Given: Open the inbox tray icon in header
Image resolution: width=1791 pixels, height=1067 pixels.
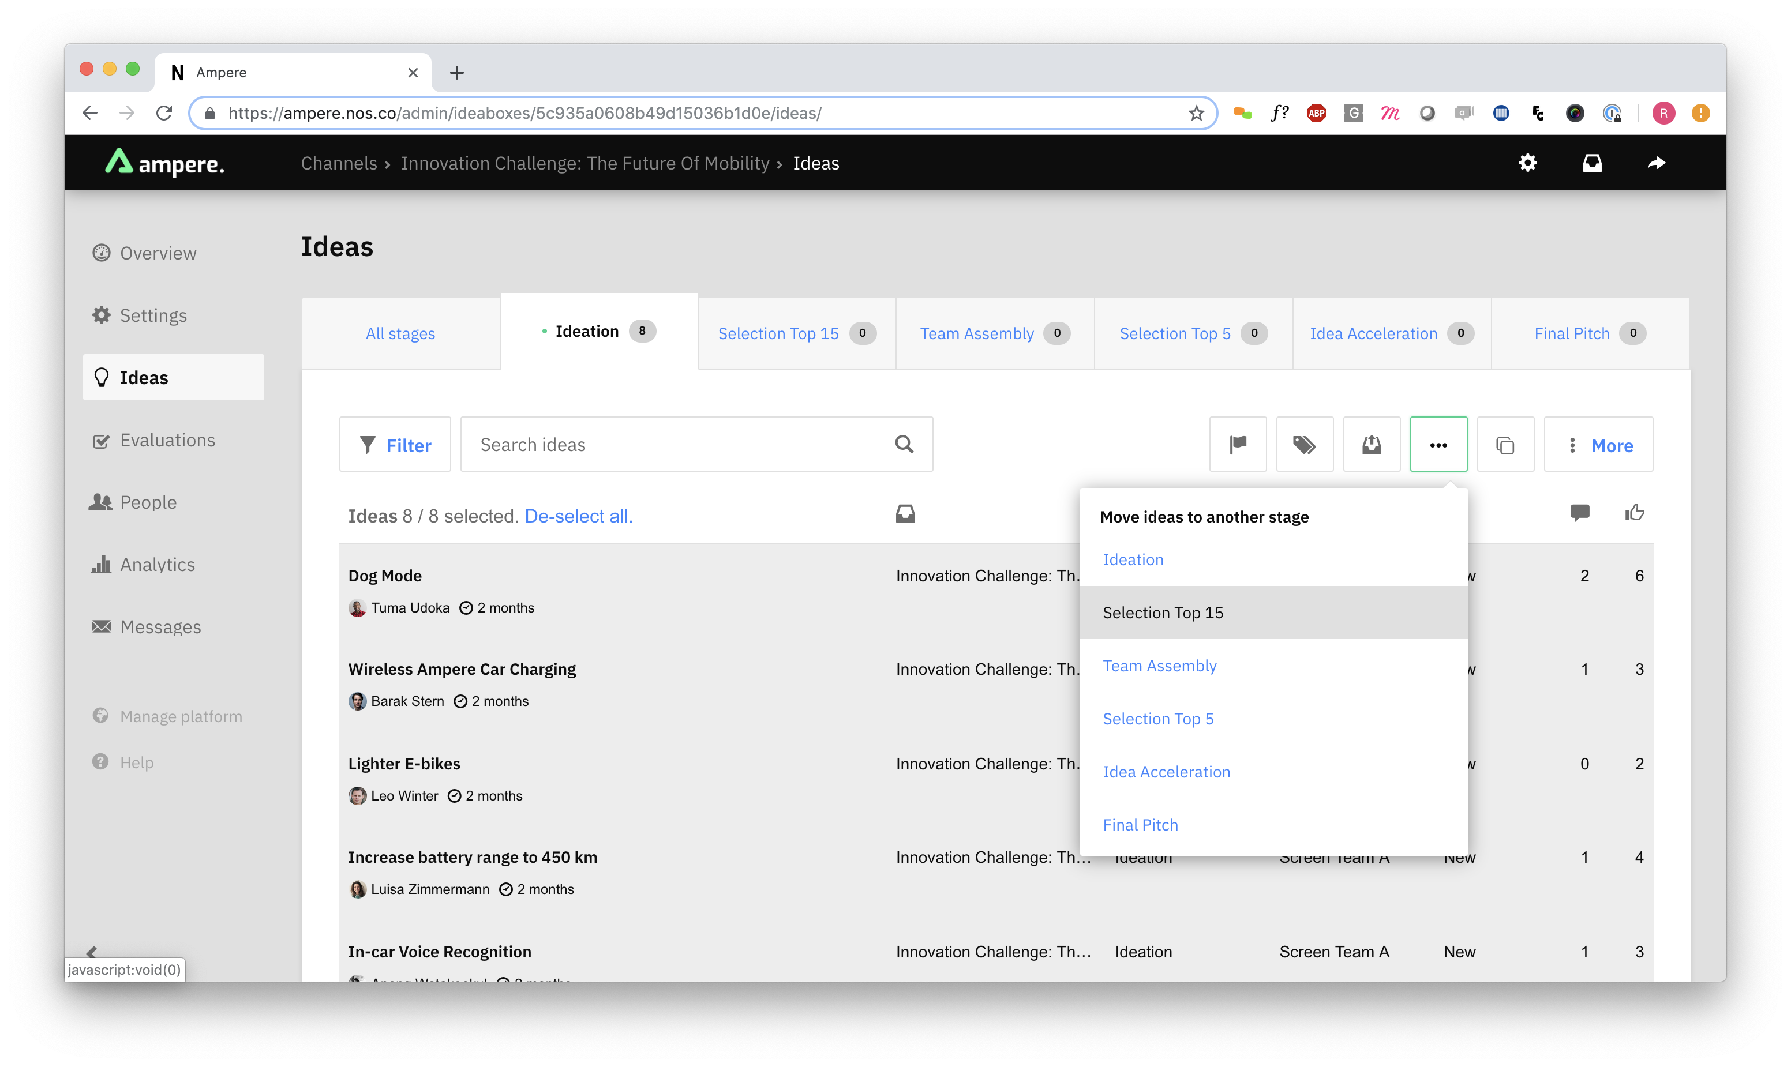Looking at the screenshot, I should (1592, 163).
